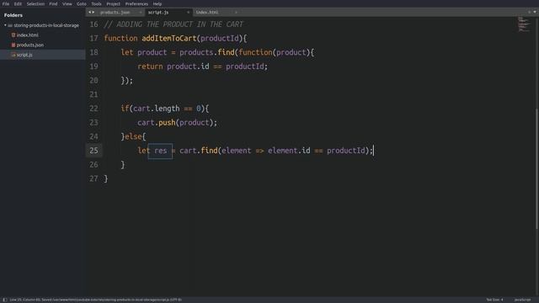Click index.html file icon in sidebar

13,35
